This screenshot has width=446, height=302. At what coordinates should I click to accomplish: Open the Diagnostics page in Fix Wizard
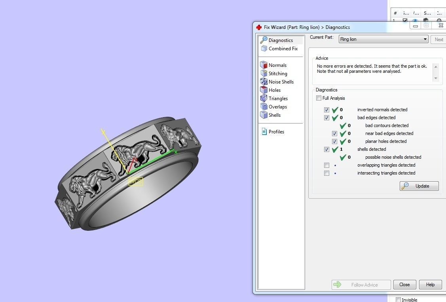[x=281, y=40]
